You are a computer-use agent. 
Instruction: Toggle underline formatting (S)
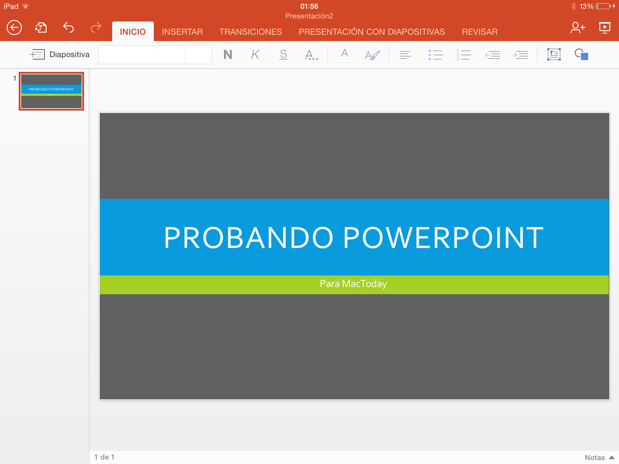click(283, 55)
